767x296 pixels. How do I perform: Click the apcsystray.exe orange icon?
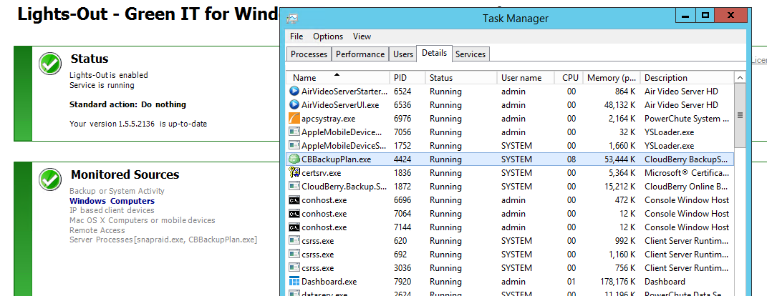tap(294, 118)
